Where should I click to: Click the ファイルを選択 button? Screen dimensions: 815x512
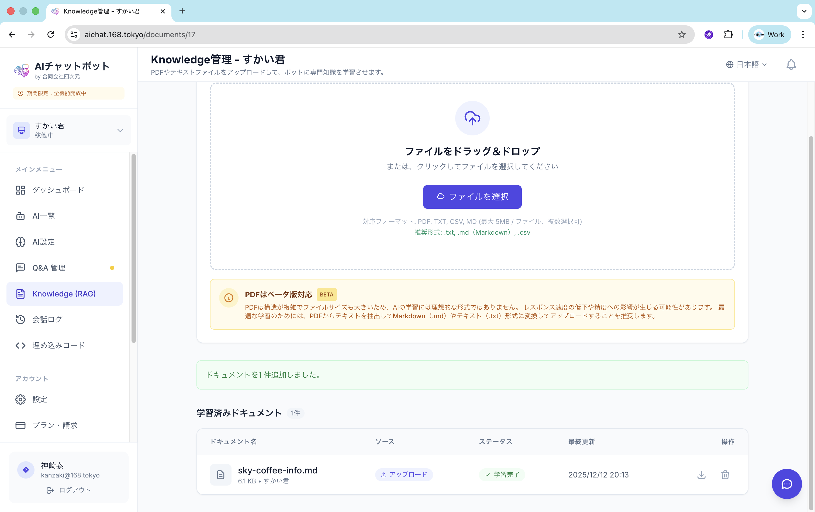pos(472,197)
